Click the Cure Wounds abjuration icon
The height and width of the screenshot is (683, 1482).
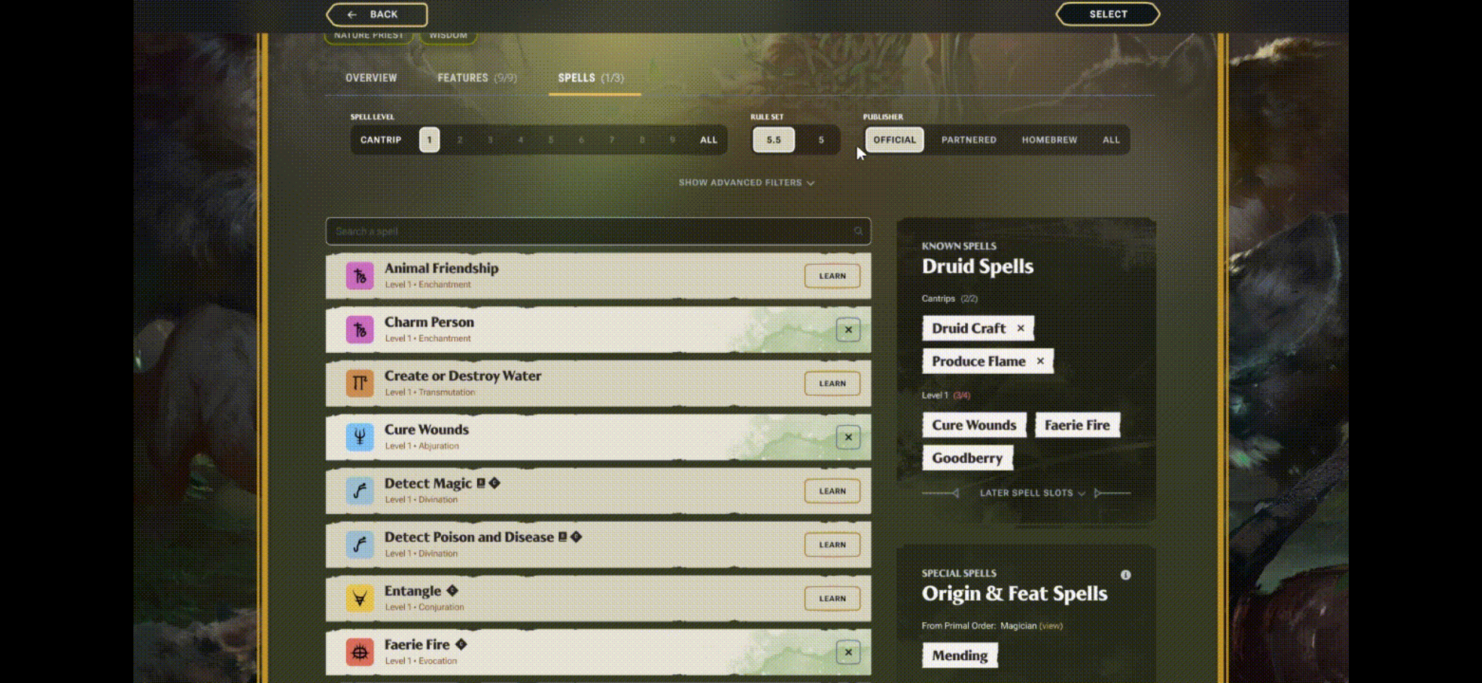tap(359, 437)
